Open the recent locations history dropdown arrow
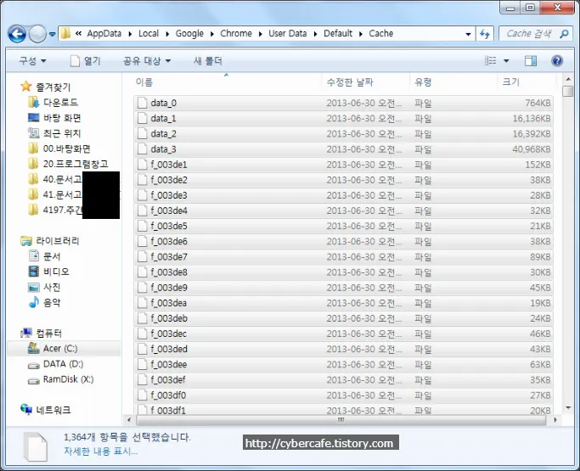 [x=52, y=35]
